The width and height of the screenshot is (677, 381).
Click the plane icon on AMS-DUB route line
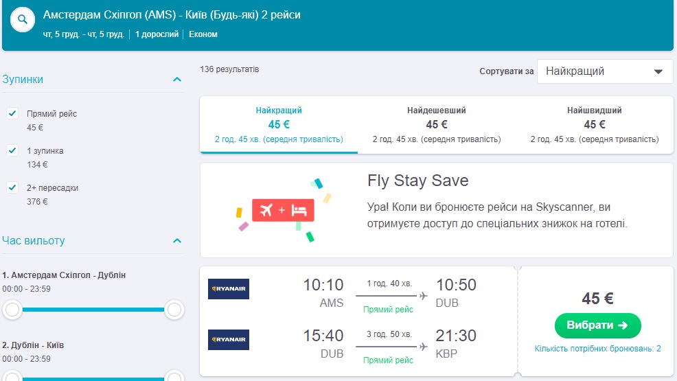point(423,296)
